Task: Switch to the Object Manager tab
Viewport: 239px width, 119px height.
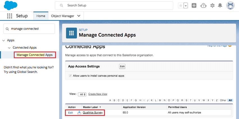Action: [x=63, y=16]
